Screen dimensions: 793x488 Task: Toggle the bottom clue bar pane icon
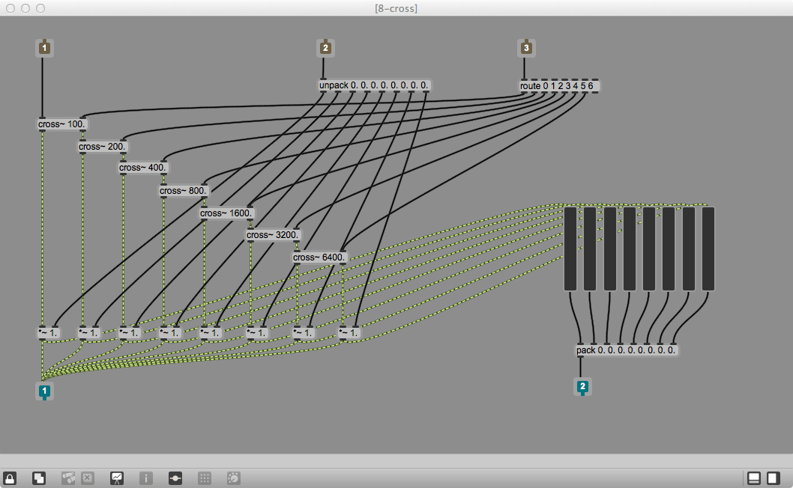tap(753, 478)
